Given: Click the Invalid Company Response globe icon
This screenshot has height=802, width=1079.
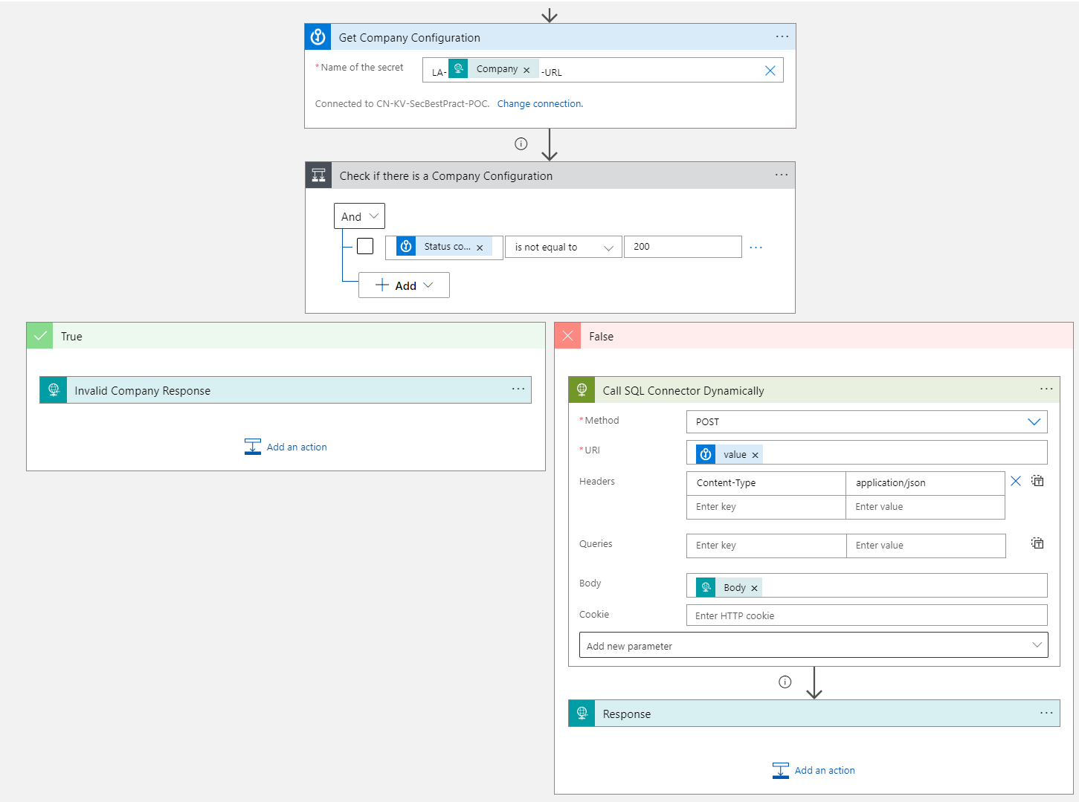Looking at the screenshot, I should [x=54, y=390].
